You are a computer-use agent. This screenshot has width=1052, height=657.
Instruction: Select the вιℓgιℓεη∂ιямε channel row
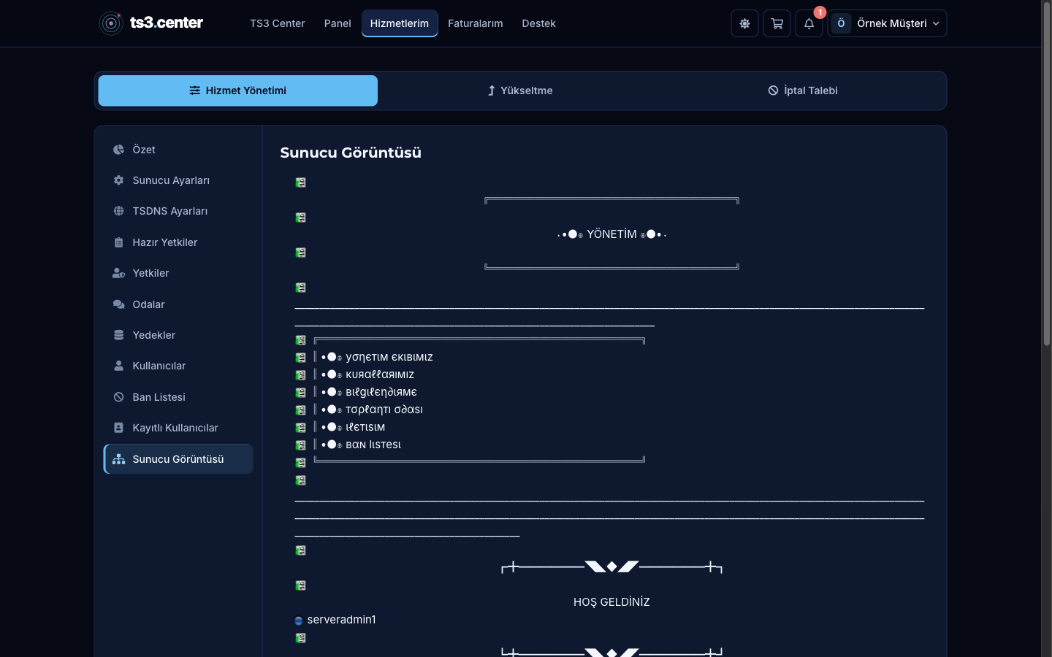pyautogui.click(x=381, y=392)
